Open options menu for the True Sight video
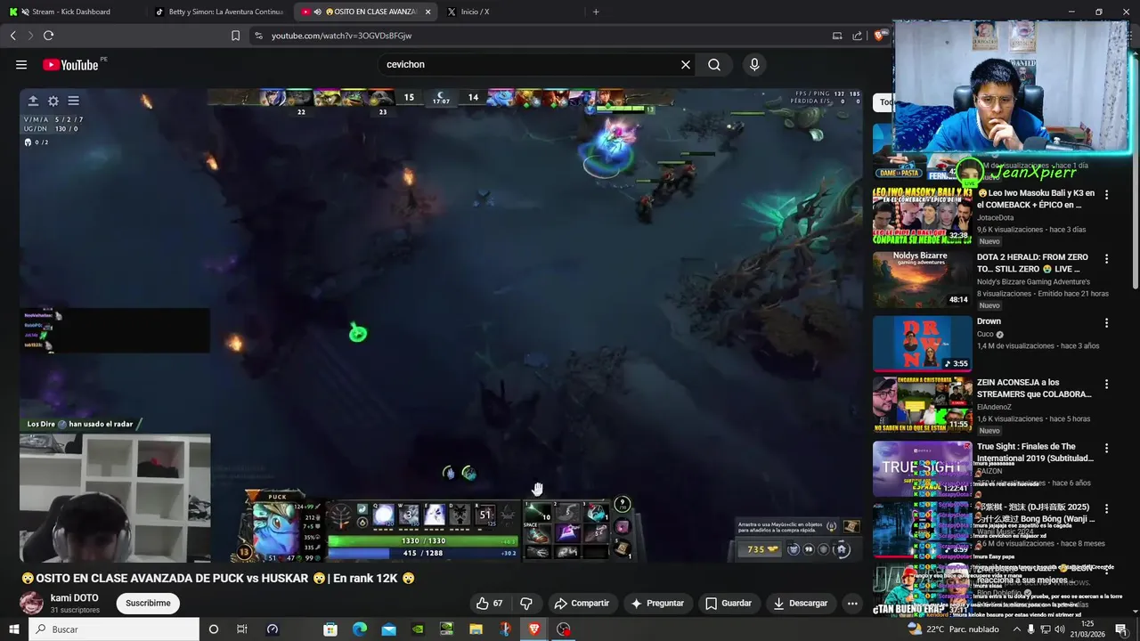 1107,448
